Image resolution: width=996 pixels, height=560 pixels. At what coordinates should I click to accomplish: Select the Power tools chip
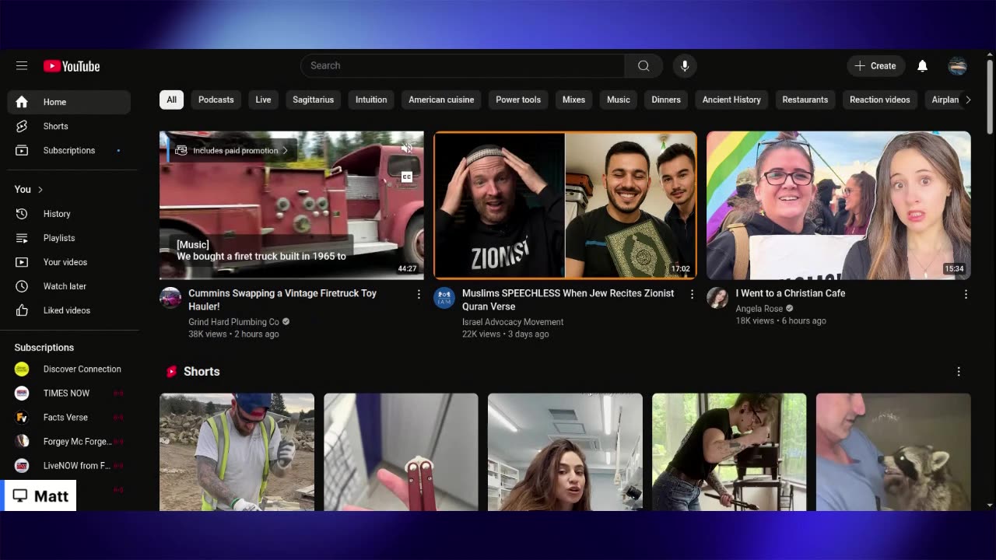coord(518,100)
